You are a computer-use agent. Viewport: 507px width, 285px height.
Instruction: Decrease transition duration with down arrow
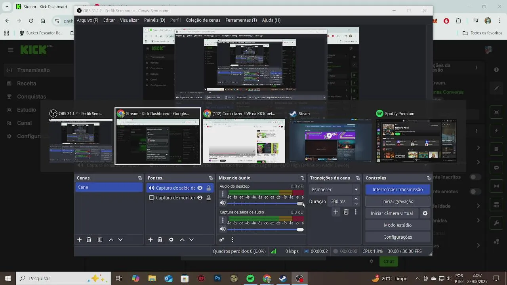(356, 204)
